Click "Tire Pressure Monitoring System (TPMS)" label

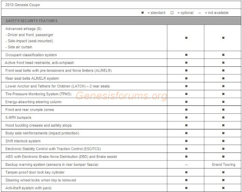(x=38, y=94)
